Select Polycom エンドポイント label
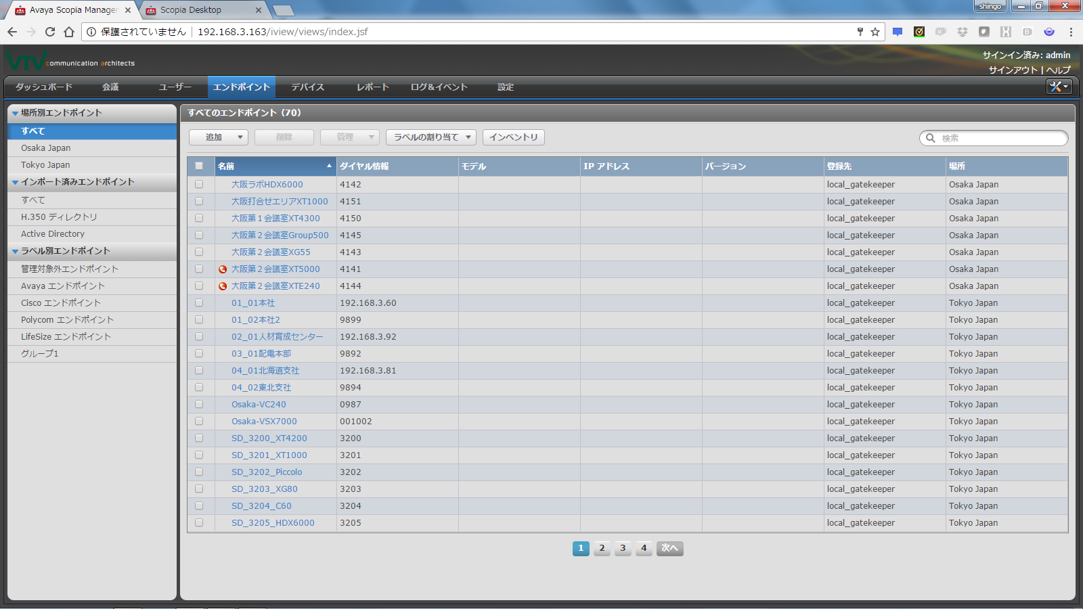Screen dimensions: 1083x609 (92, 320)
